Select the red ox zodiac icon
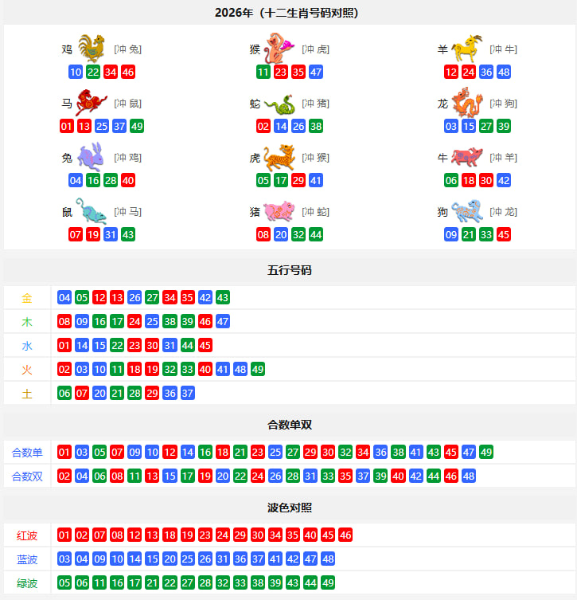 (x=467, y=157)
